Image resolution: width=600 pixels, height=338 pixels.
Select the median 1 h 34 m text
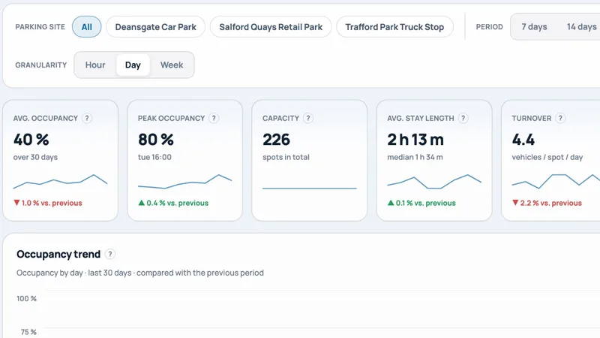coord(415,157)
